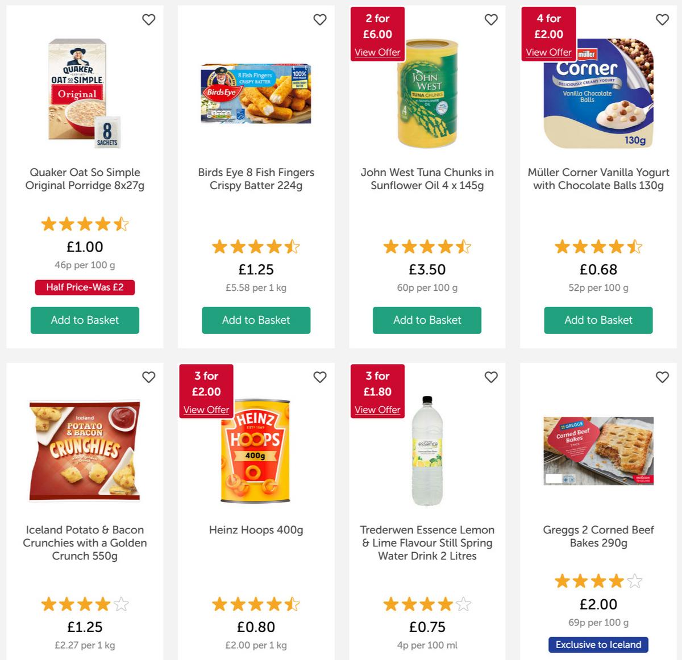This screenshot has height=660, width=682.
Task: Click the heart on Greggs Corned Beef Bakes
Action: tap(662, 377)
